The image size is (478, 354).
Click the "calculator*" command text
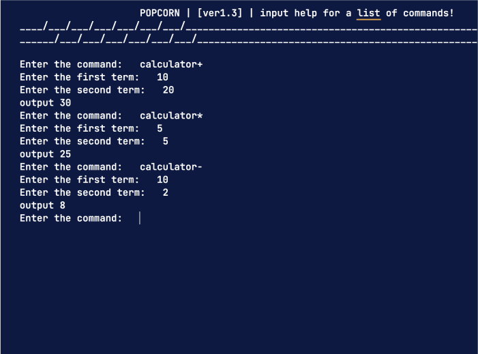pos(171,116)
